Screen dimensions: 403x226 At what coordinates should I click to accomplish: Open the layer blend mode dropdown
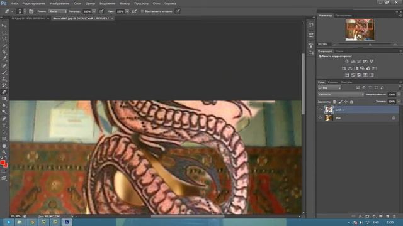(341, 95)
